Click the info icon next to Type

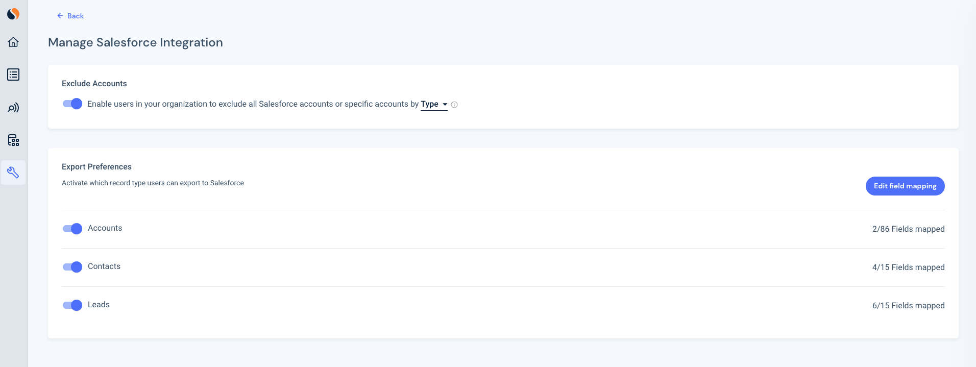(x=454, y=105)
